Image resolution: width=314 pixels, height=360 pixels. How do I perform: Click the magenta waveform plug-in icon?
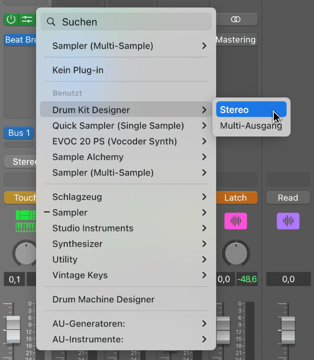point(236,221)
